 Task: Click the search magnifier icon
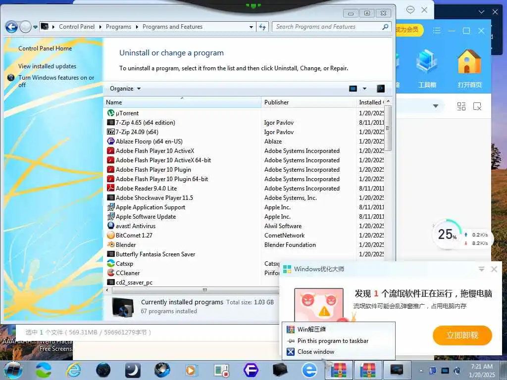(x=385, y=27)
